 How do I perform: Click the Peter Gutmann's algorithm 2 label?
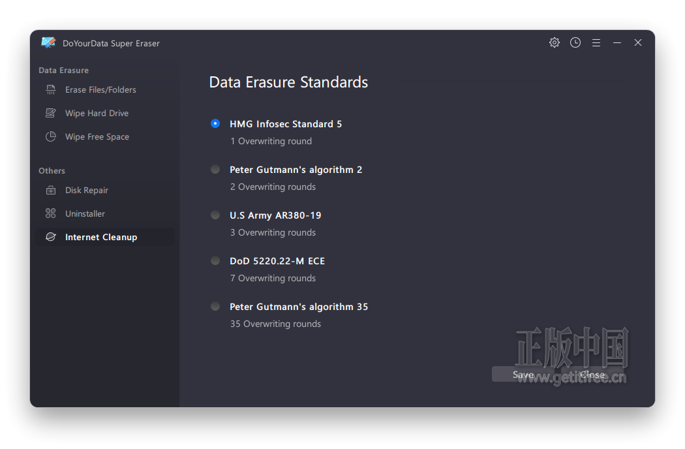point(296,170)
